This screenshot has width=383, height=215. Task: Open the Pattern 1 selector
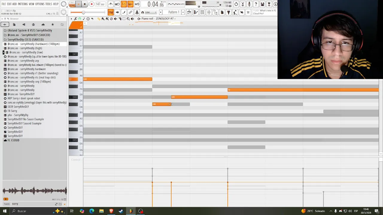click(x=174, y=12)
